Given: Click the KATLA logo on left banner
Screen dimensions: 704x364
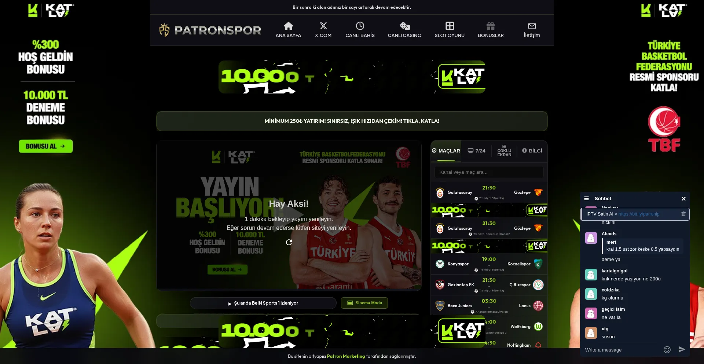Looking at the screenshot, I should click(x=51, y=10).
